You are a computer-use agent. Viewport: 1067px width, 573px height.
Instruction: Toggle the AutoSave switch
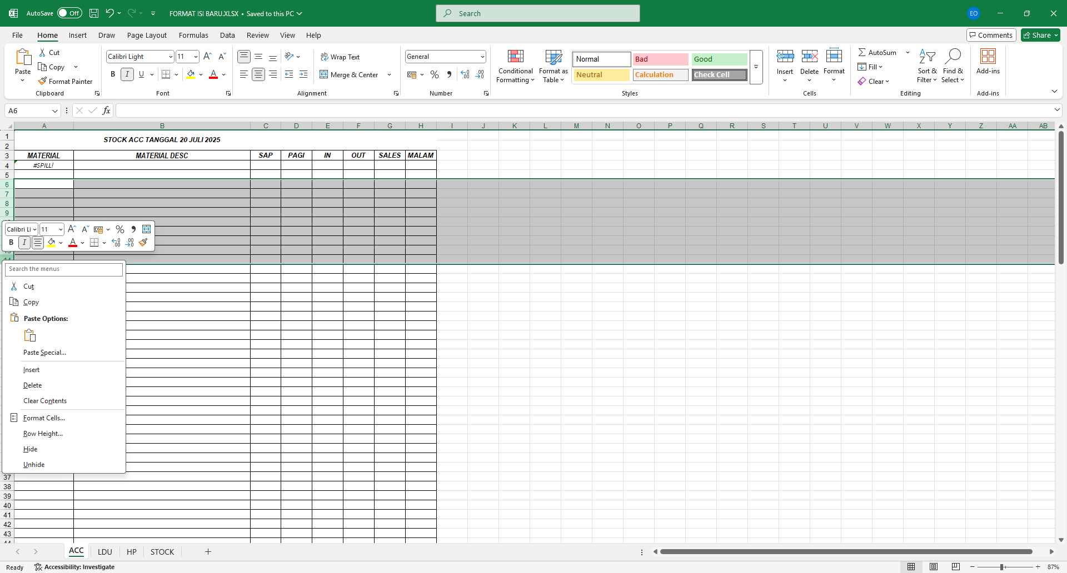point(69,13)
